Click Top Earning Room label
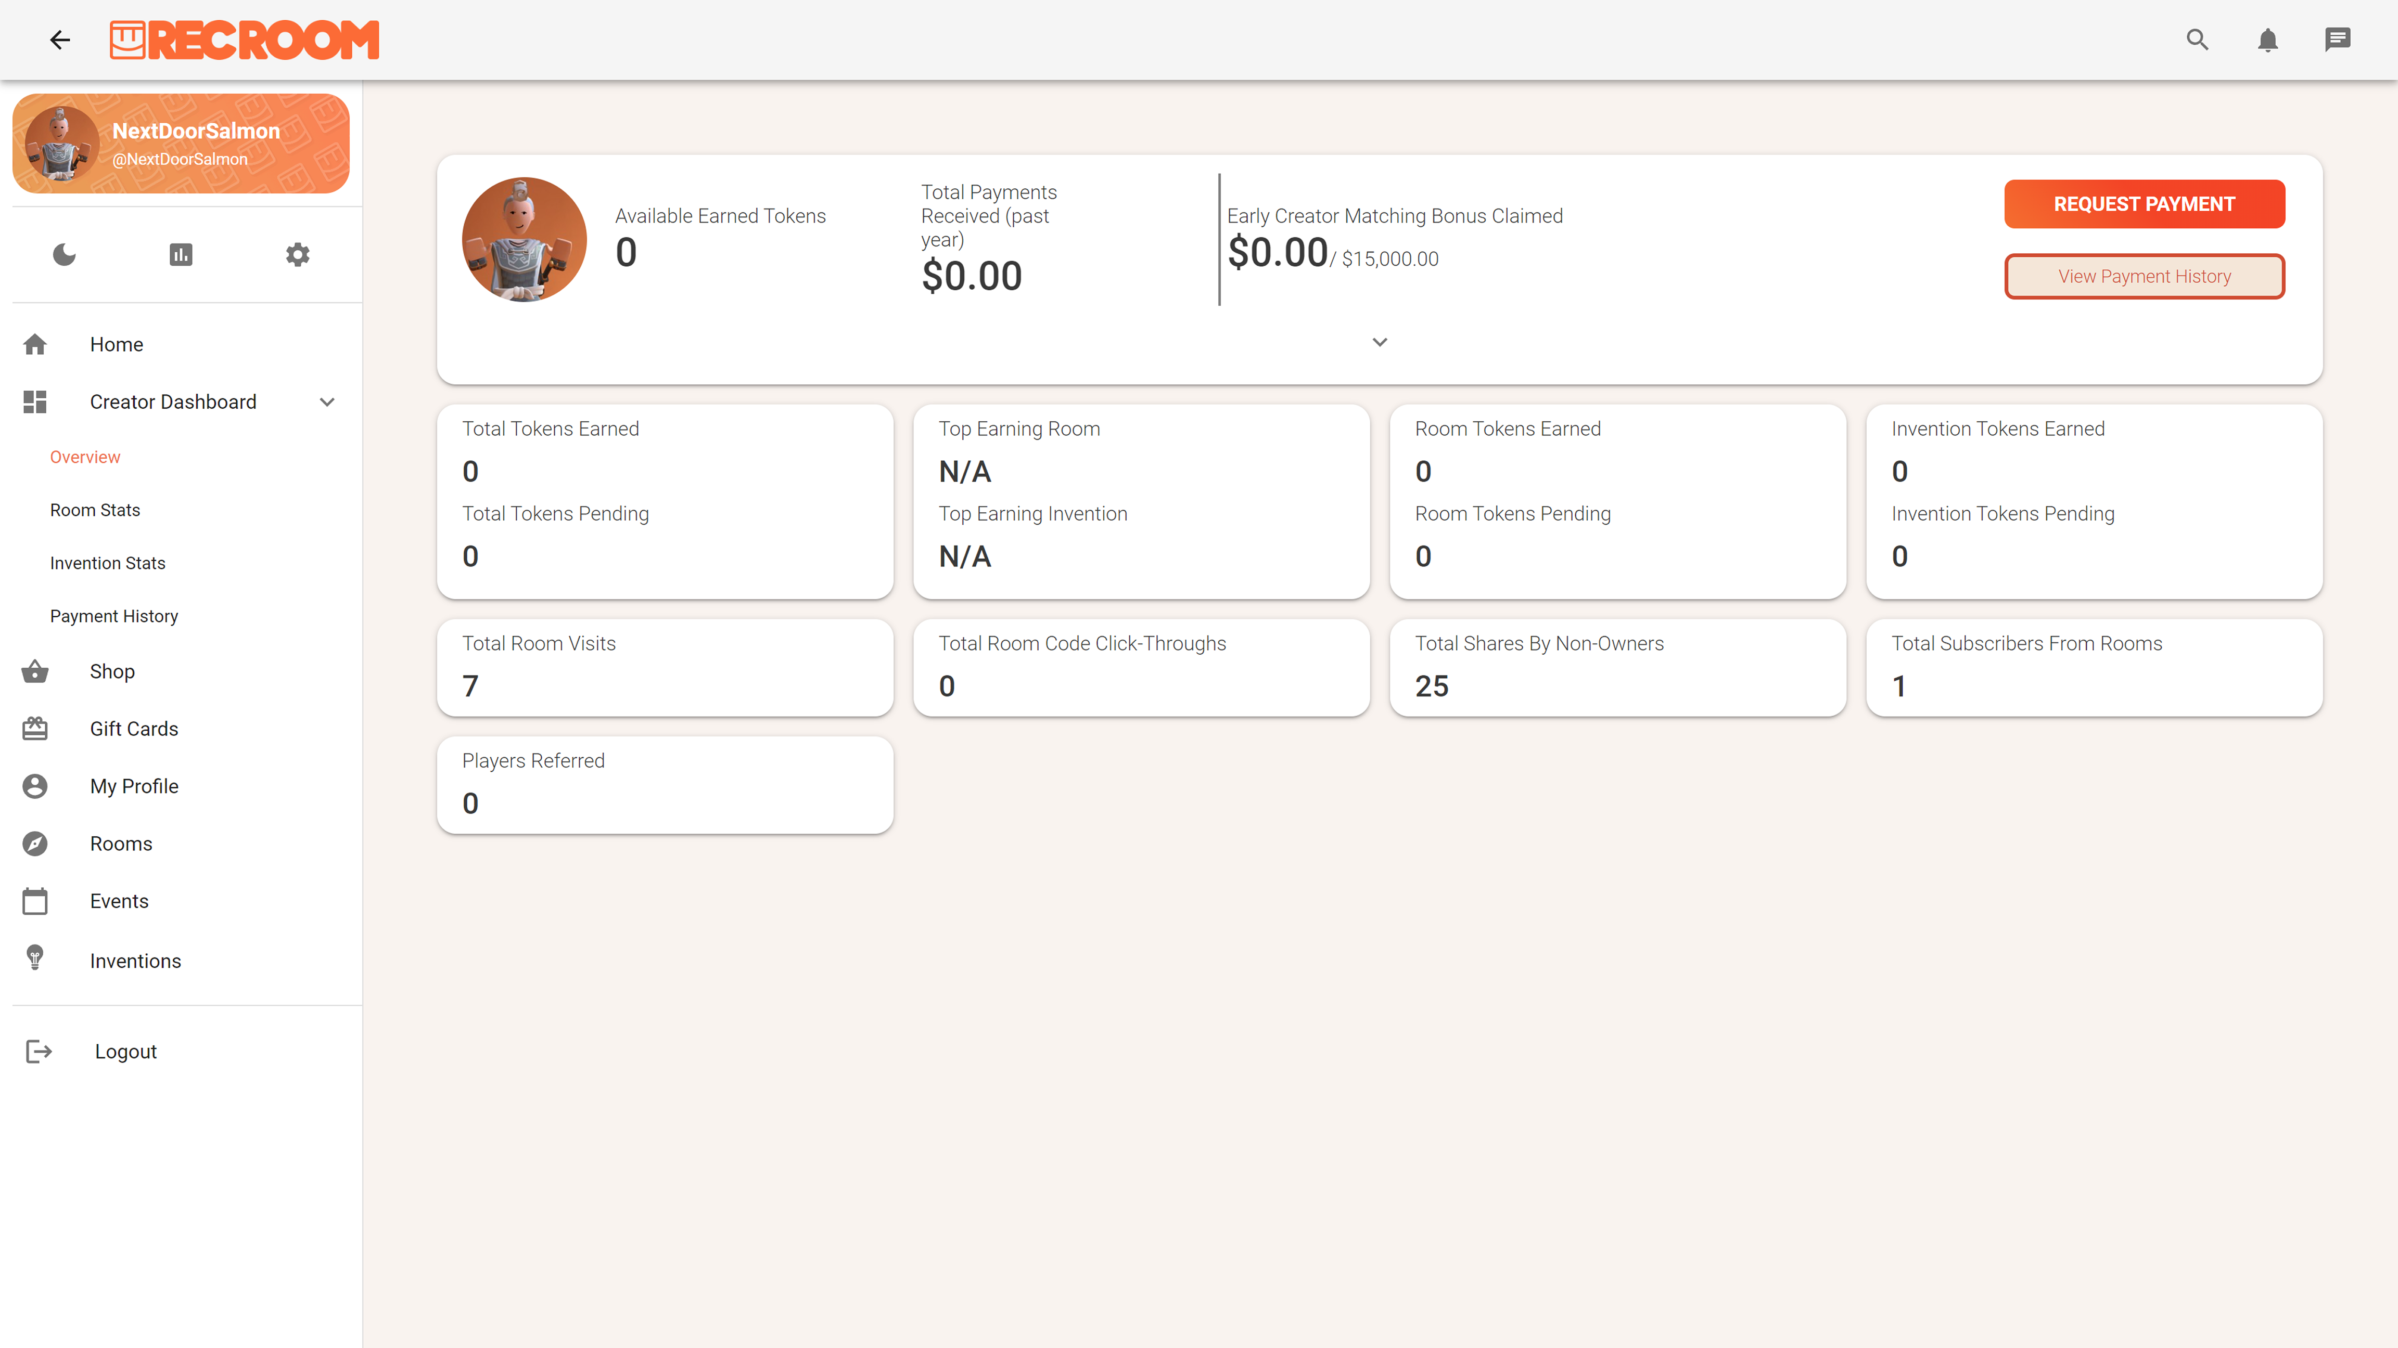 [x=1019, y=429]
